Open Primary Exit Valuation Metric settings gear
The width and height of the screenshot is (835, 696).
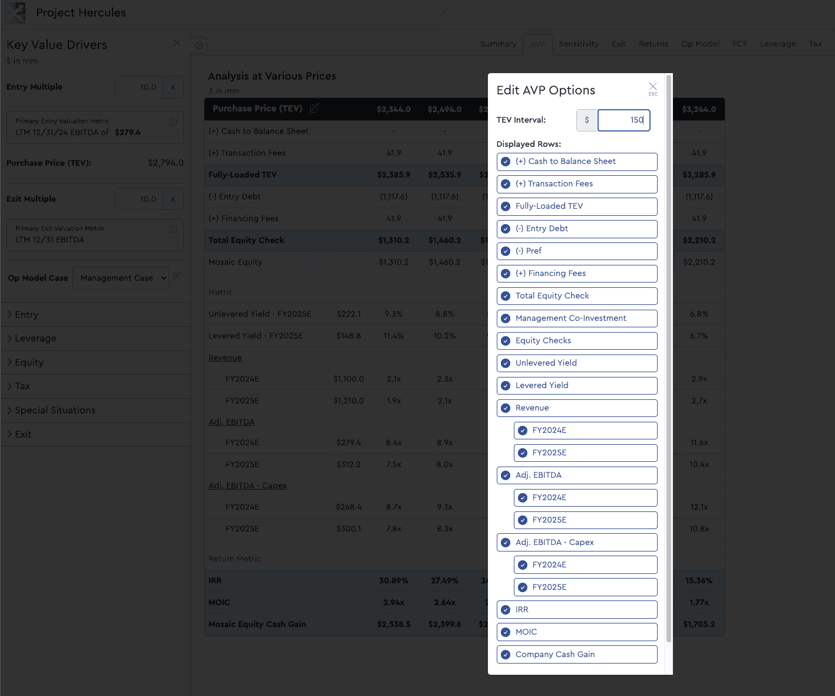(173, 229)
